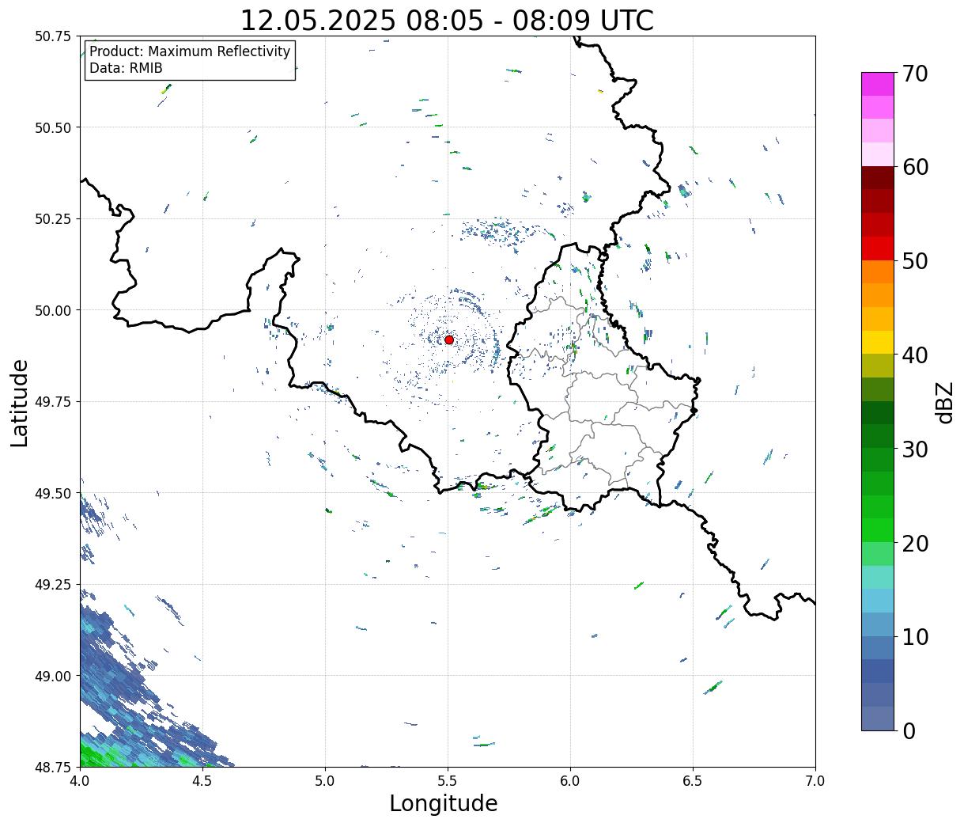Click the "Product: Maximum Reflectivity" legend text
The image size is (964, 823).
[x=190, y=51]
